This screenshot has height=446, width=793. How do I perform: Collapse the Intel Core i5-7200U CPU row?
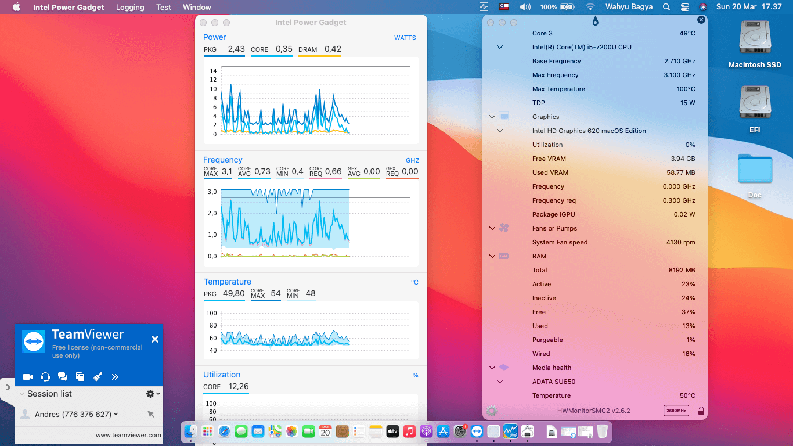click(500, 47)
